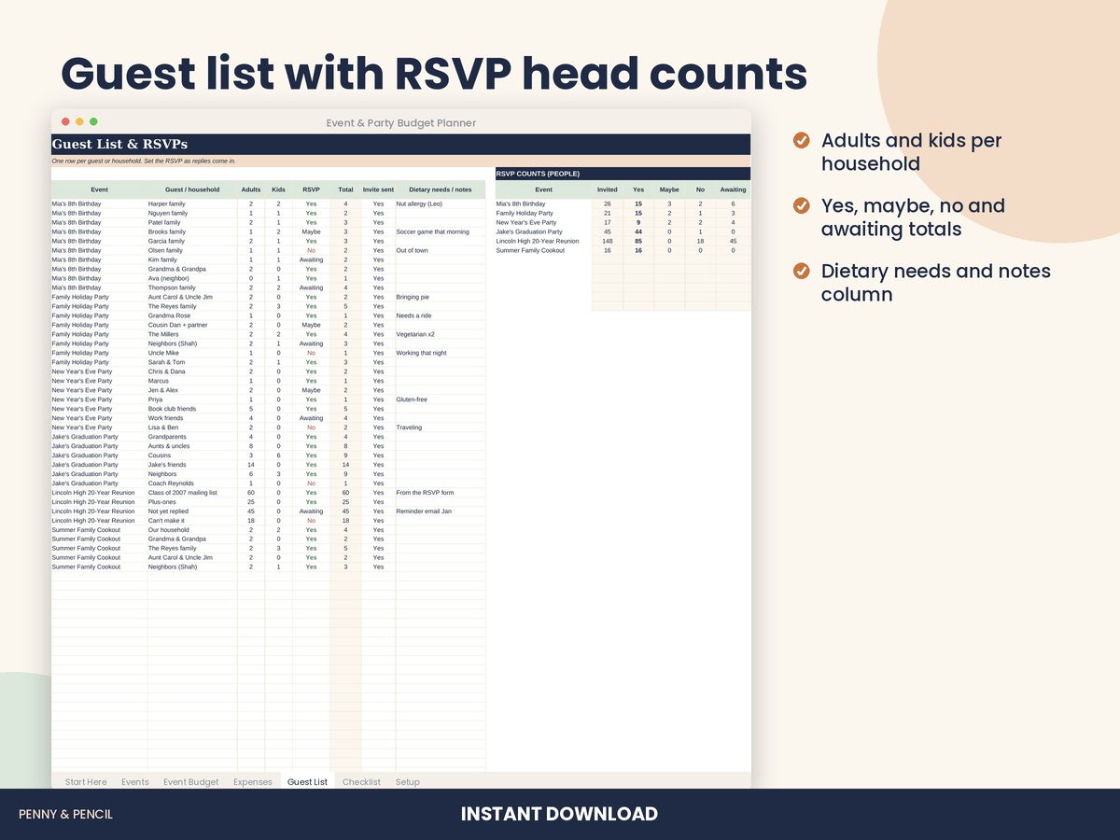Click the checkmark icon beside Dietary needs
This screenshot has height=840, width=1120.
[x=801, y=271]
